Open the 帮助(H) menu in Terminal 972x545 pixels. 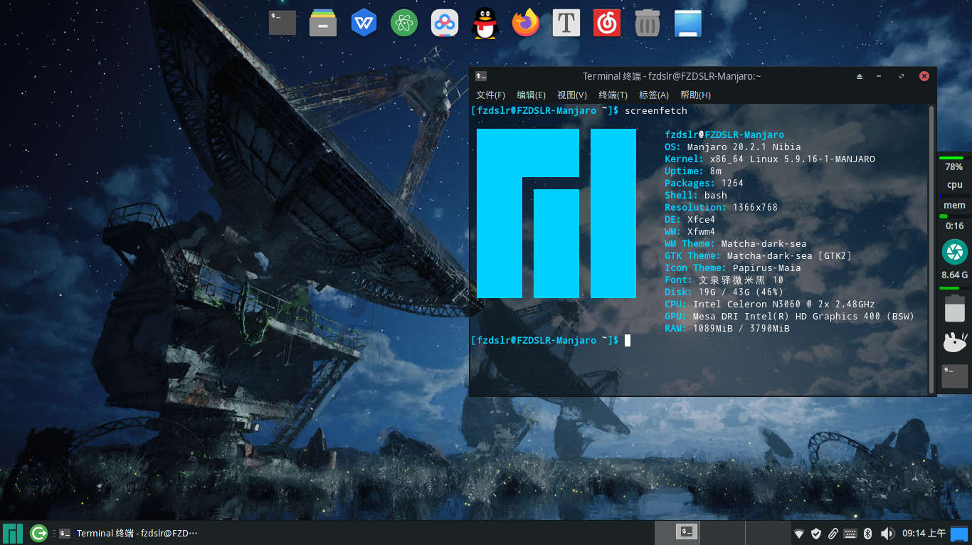[695, 95]
